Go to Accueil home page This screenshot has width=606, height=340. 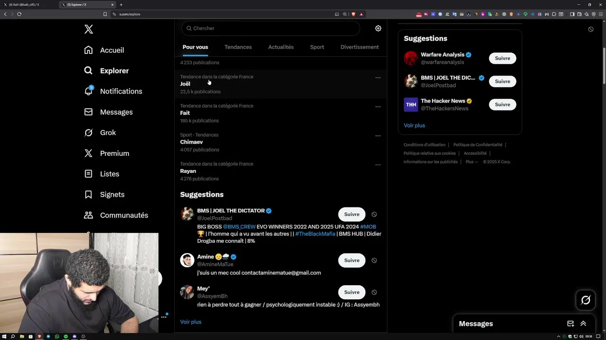(x=104, y=50)
